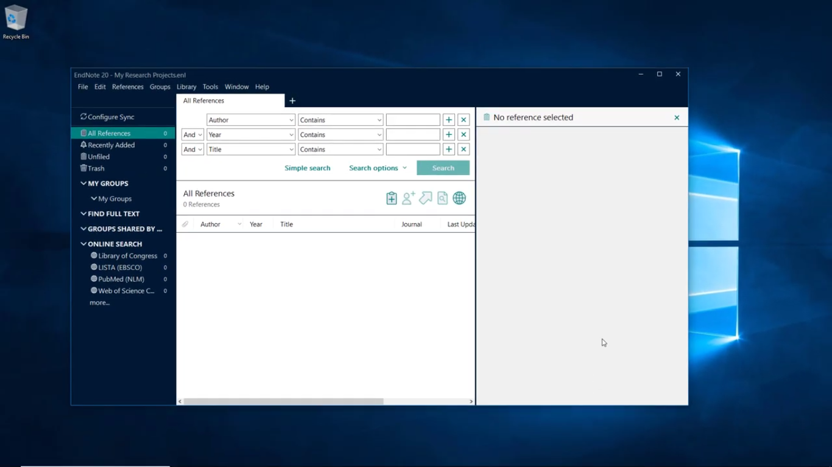Click the more... link under Online Search

[x=100, y=302]
